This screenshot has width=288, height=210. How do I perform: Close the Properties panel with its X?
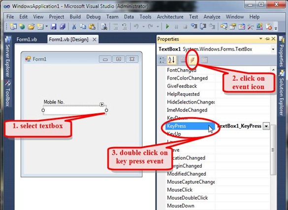(274, 39)
